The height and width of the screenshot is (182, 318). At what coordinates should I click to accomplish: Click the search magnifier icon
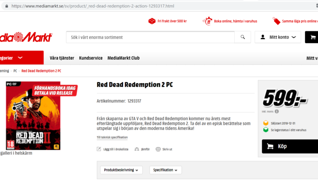pyautogui.click(x=243, y=37)
